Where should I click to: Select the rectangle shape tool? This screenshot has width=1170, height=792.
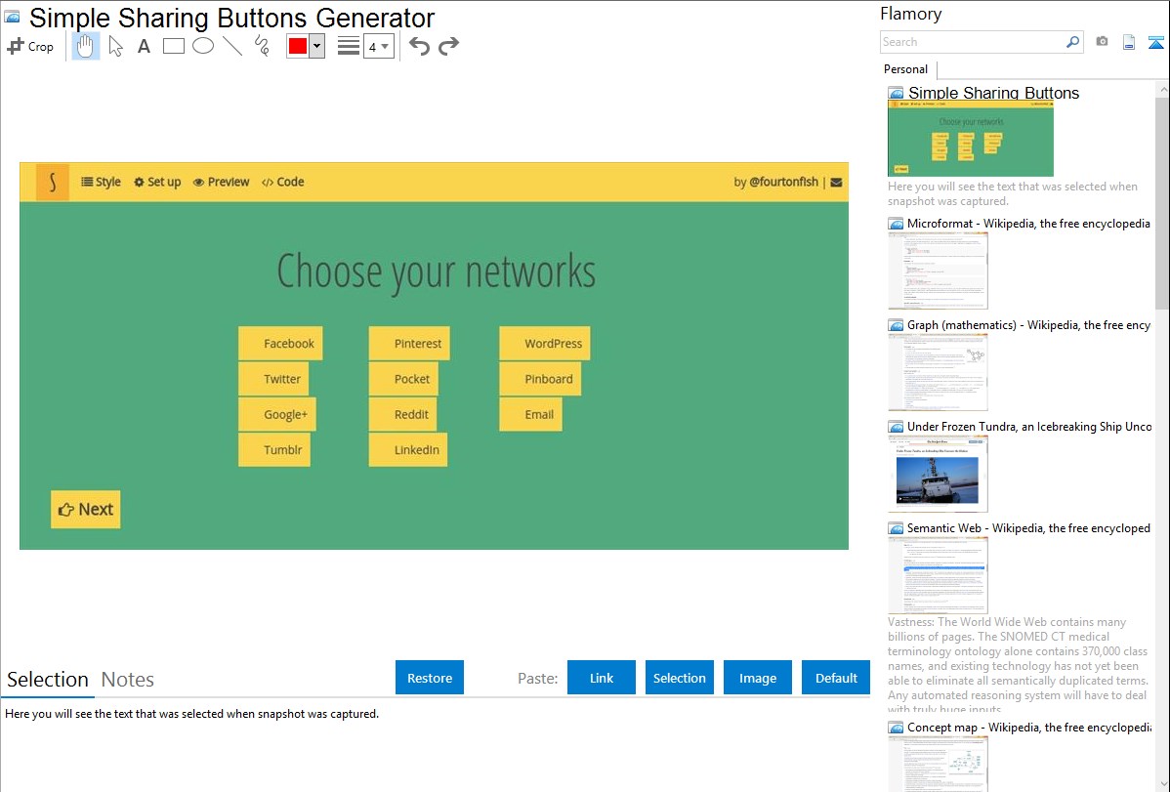click(173, 46)
